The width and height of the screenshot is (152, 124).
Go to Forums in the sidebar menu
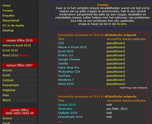8,11
